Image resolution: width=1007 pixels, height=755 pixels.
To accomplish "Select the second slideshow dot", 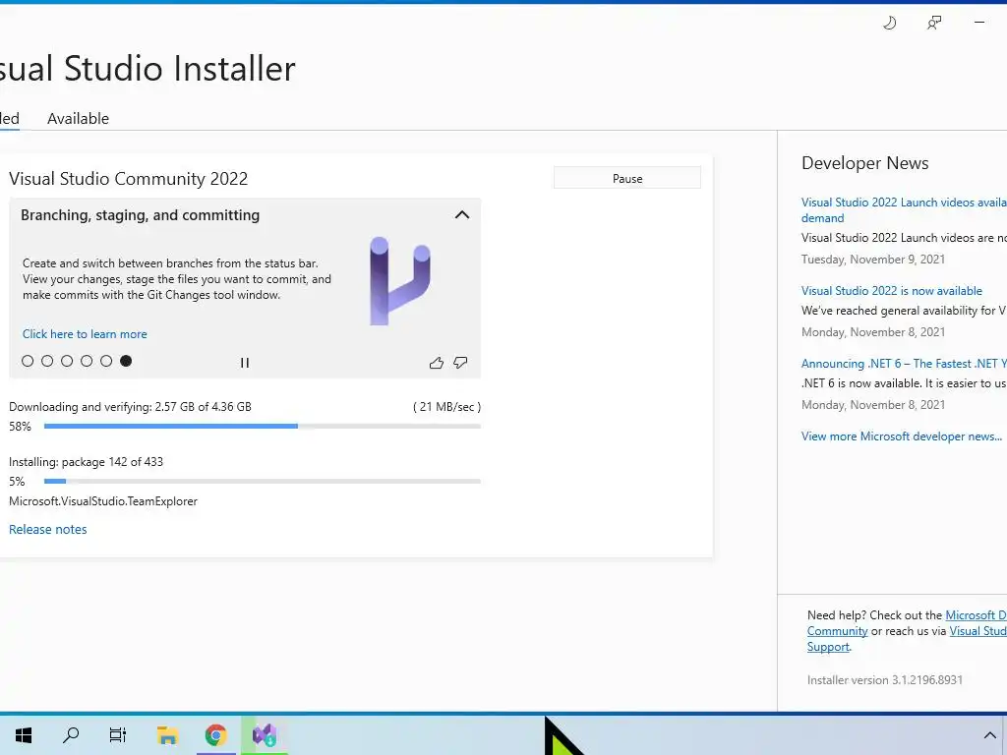I will [47, 361].
